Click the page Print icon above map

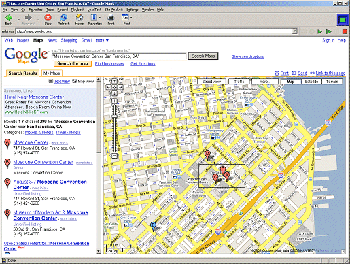pos(277,73)
